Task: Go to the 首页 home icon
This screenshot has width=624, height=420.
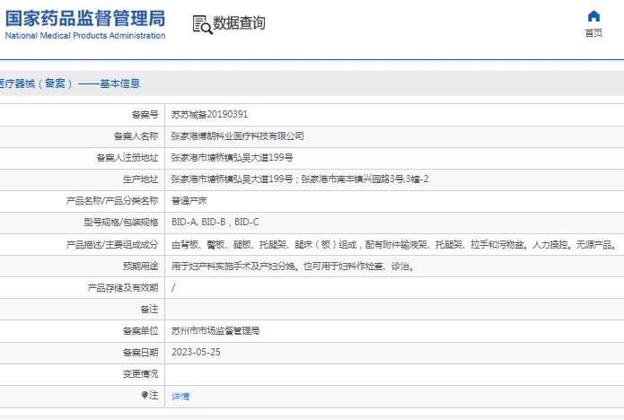Action: coord(593,16)
